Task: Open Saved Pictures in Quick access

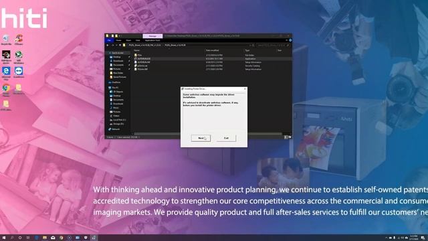Action: pos(119,77)
